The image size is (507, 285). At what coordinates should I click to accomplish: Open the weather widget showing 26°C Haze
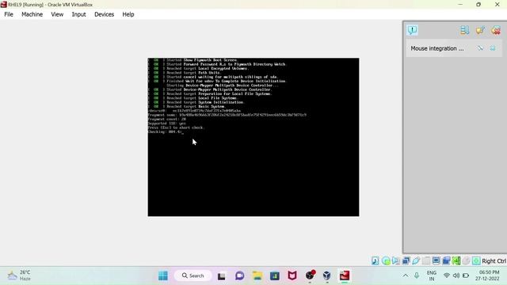coord(19,275)
